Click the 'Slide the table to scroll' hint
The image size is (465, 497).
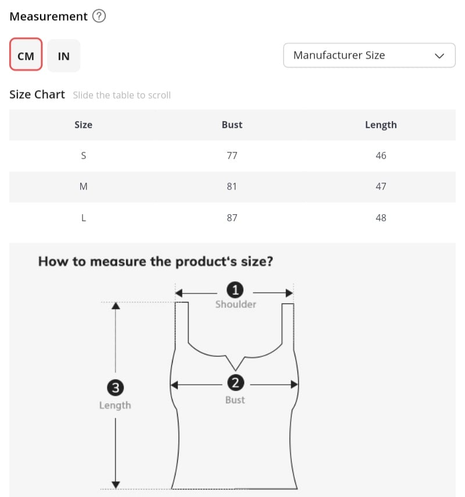(121, 95)
